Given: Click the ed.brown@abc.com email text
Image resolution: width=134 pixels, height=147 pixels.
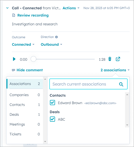Looking at the screenshot, I should 100,103.
